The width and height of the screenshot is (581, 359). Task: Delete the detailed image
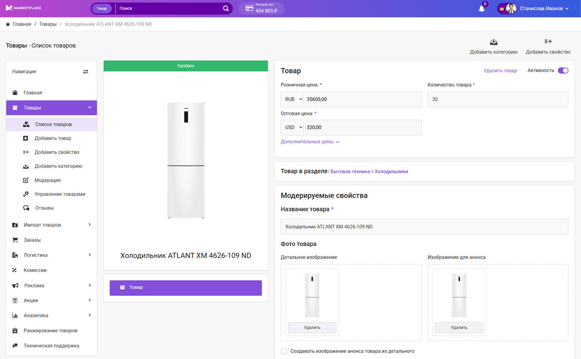(312, 328)
